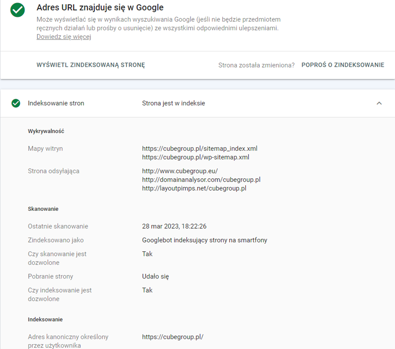
Task: Open the Dowiedz się więcej link
Action: click(64, 37)
